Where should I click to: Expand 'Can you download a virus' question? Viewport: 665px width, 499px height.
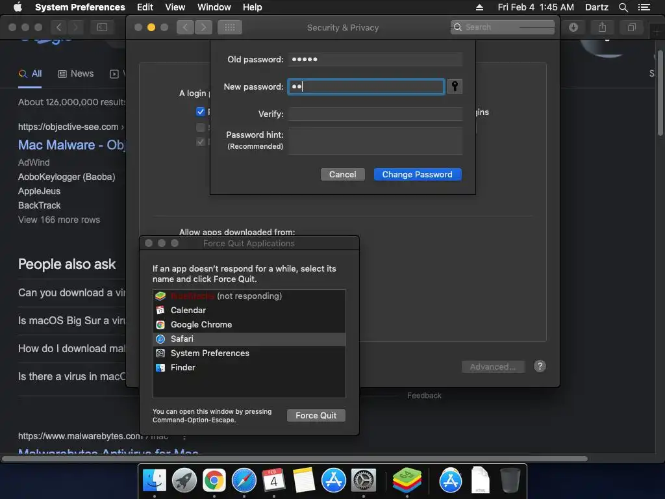tap(71, 293)
